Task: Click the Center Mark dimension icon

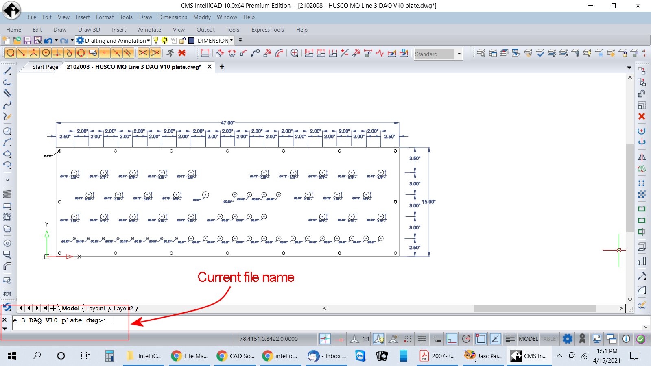Action: point(295,53)
